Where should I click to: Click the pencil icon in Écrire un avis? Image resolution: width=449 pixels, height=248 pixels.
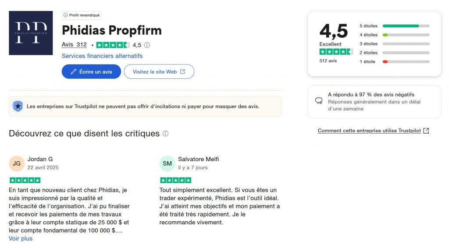coord(73,71)
